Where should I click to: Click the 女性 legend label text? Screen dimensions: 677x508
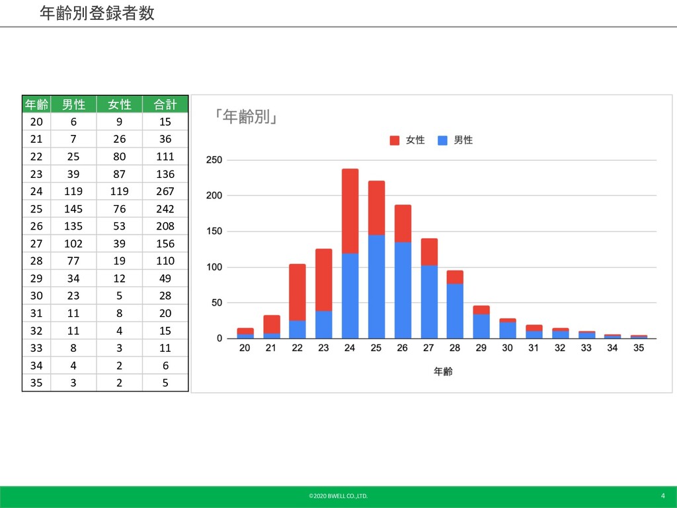coord(415,140)
